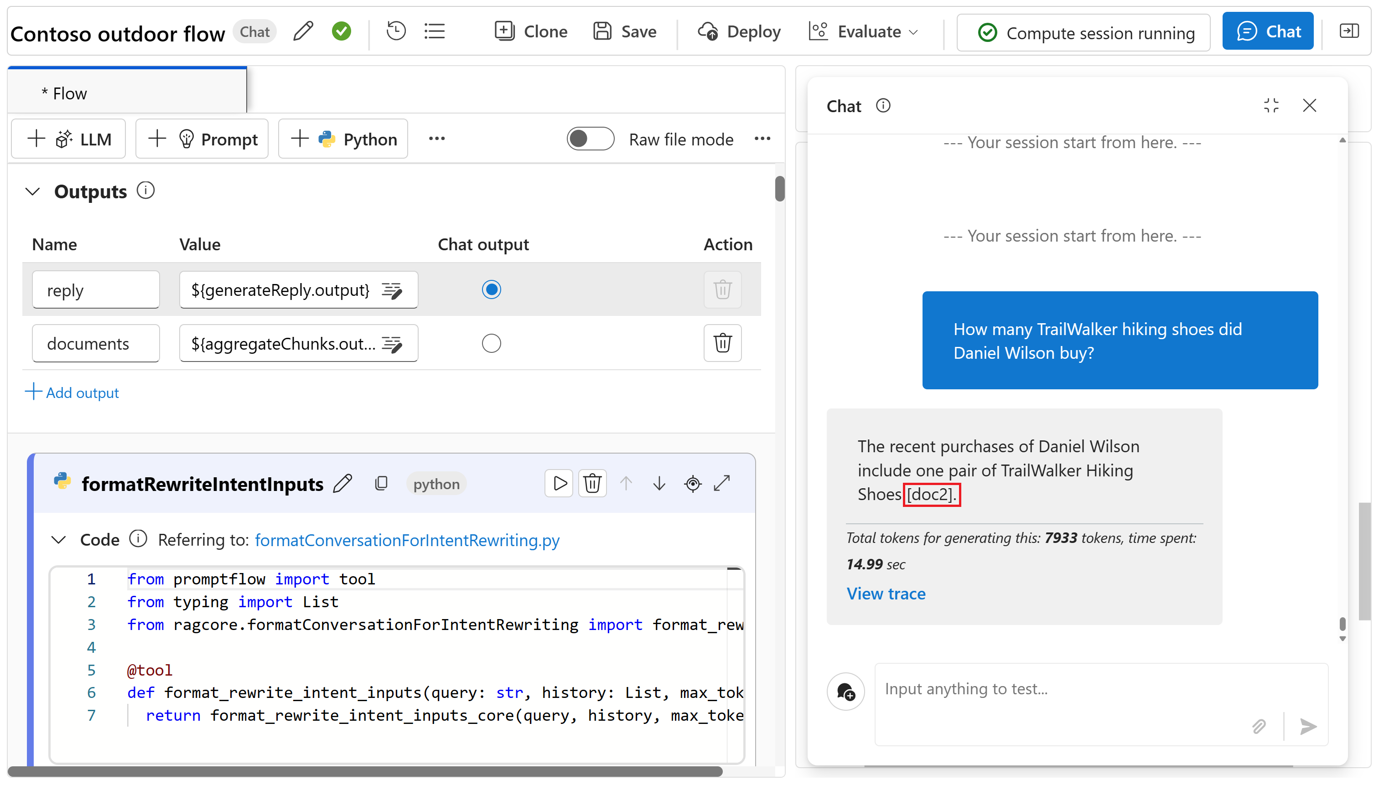Open View trace link

pos(886,593)
